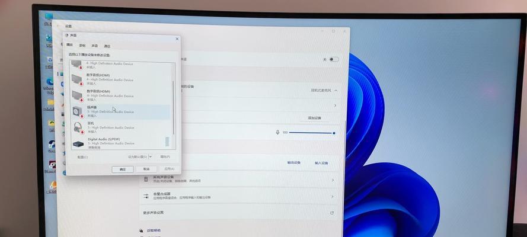Screen dimensions: 527x237
Task: Switch to the Communications (通信) tab
Action: tap(107, 46)
